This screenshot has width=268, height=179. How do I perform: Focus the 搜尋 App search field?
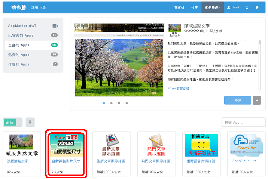tap(244, 122)
